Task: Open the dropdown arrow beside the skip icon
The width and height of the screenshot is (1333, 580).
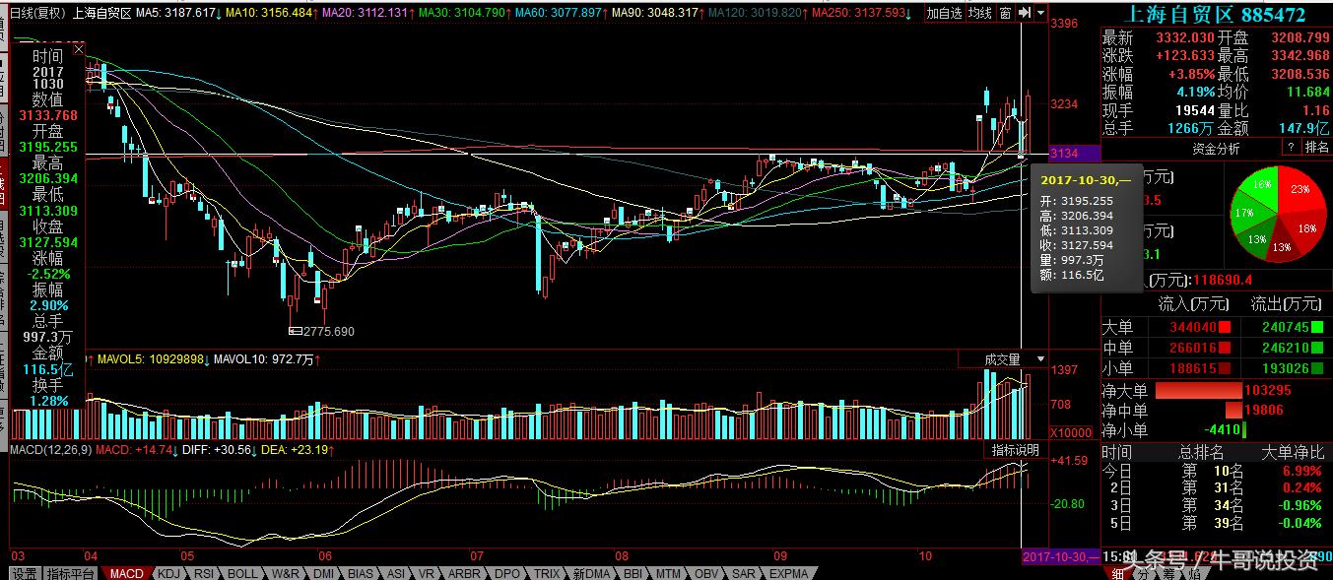Action: tap(1040, 13)
